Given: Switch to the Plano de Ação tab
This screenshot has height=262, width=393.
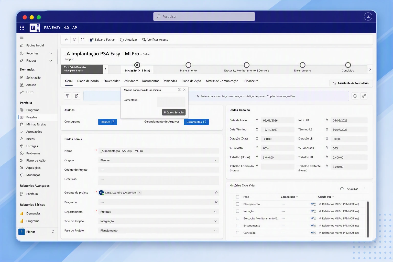Looking at the screenshot, I should tap(191, 81).
